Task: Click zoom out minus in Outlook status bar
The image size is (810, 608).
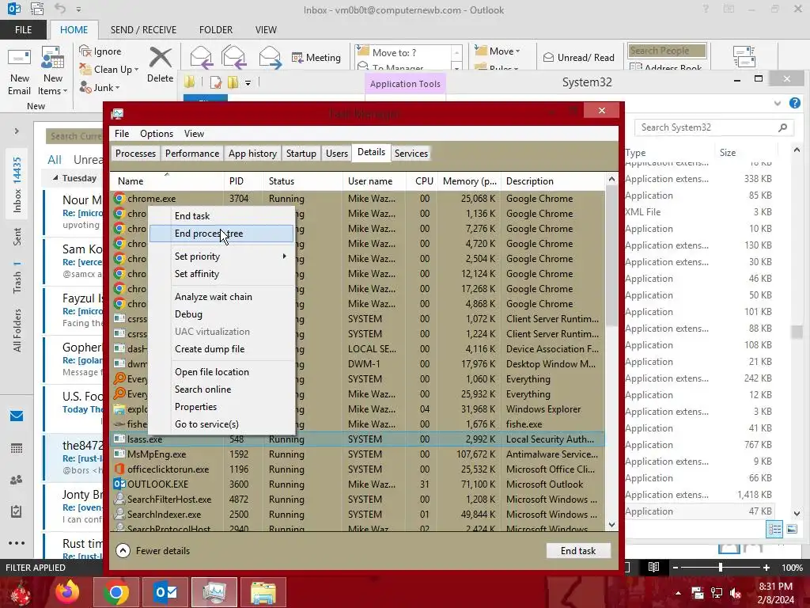Action: pos(676,567)
